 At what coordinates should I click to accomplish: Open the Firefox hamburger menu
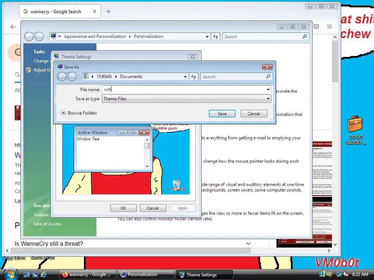point(329,26)
